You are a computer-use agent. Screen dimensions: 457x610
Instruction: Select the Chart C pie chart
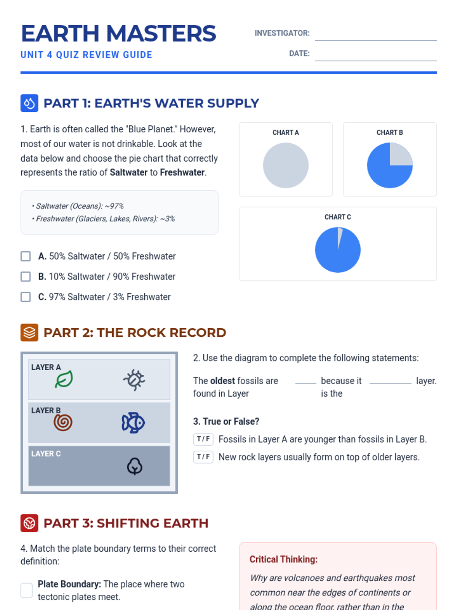tap(337, 250)
